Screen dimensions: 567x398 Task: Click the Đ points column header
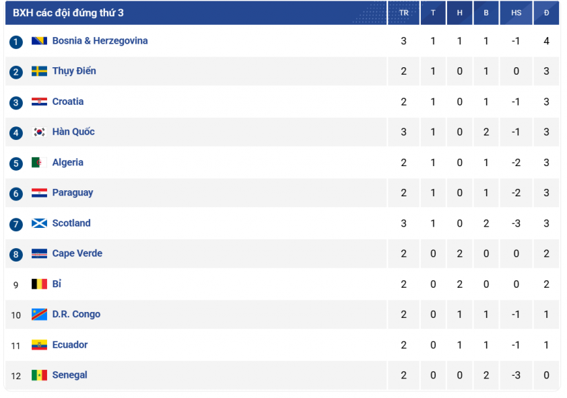click(546, 13)
